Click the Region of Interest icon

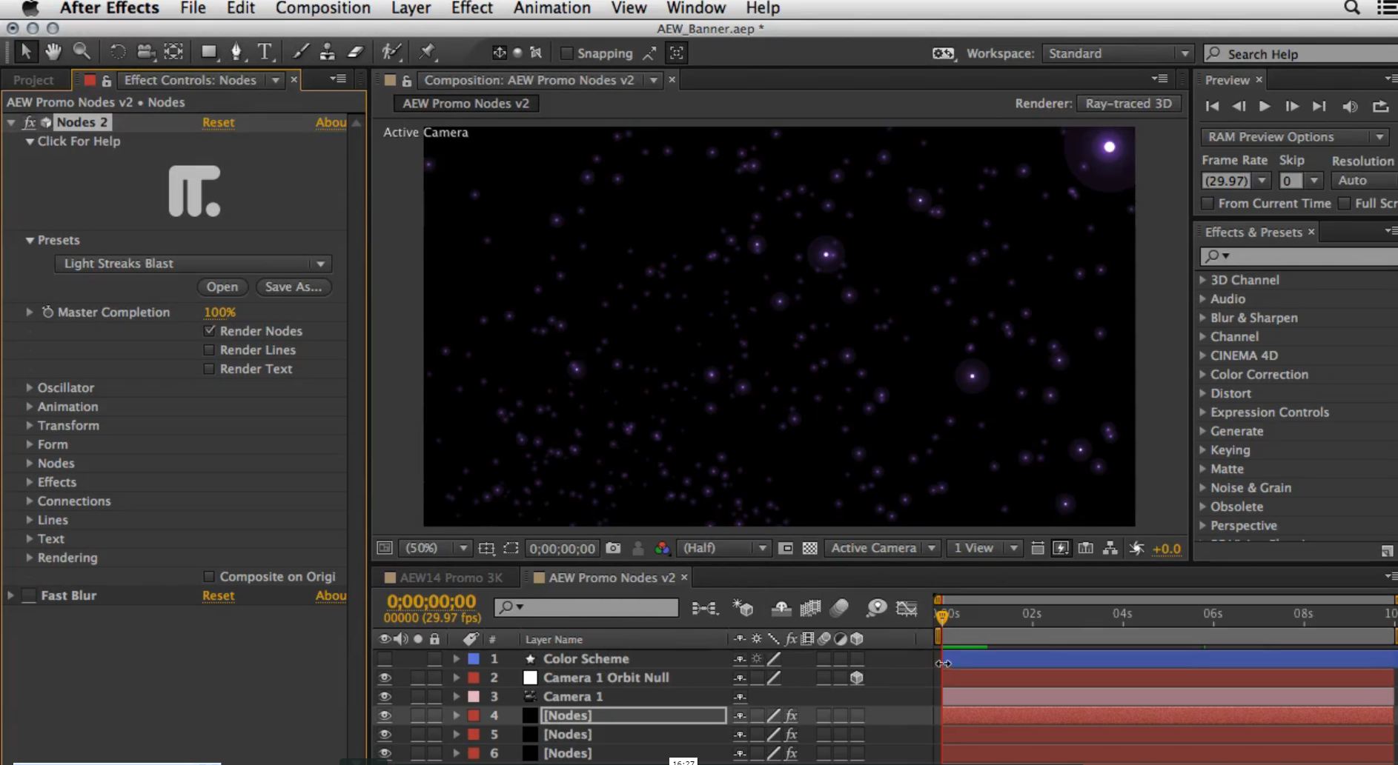[x=511, y=548]
